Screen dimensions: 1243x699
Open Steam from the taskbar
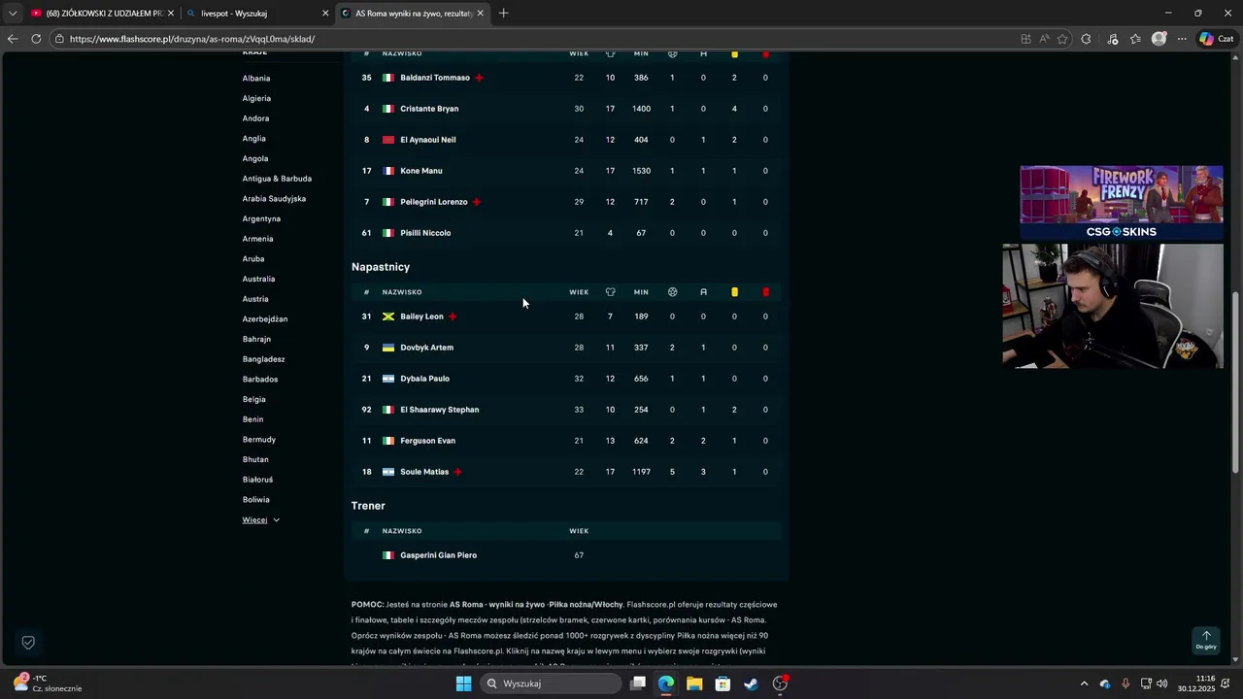751,683
